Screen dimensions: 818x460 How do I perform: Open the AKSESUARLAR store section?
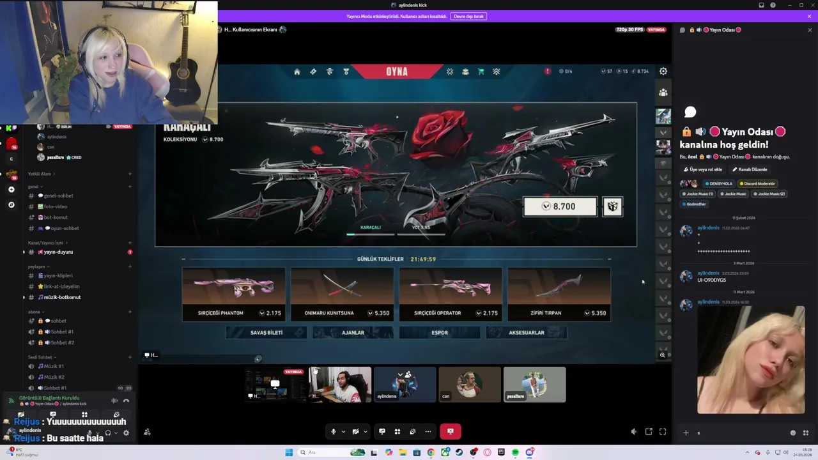point(527,332)
